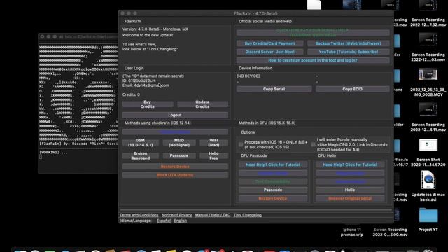
Task: Click Hello Free button
Action: click(x=213, y=155)
